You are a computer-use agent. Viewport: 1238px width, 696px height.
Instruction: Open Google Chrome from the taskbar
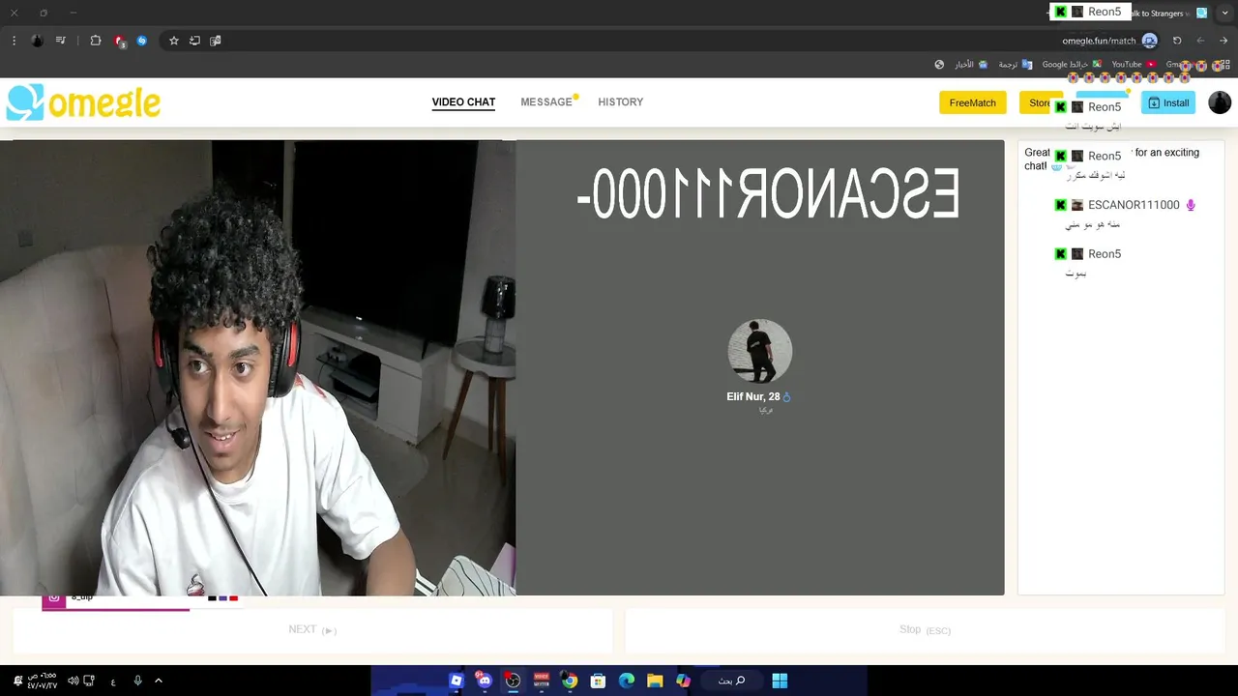pos(570,681)
